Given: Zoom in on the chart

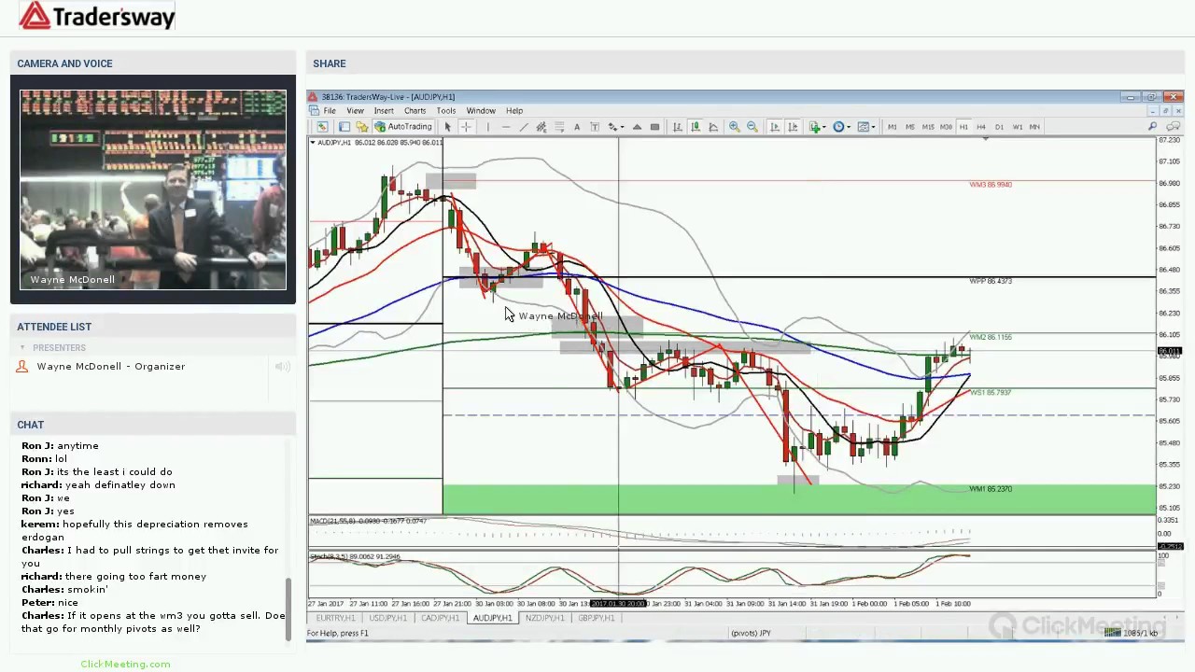Looking at the screenshot, I should 735,127.
